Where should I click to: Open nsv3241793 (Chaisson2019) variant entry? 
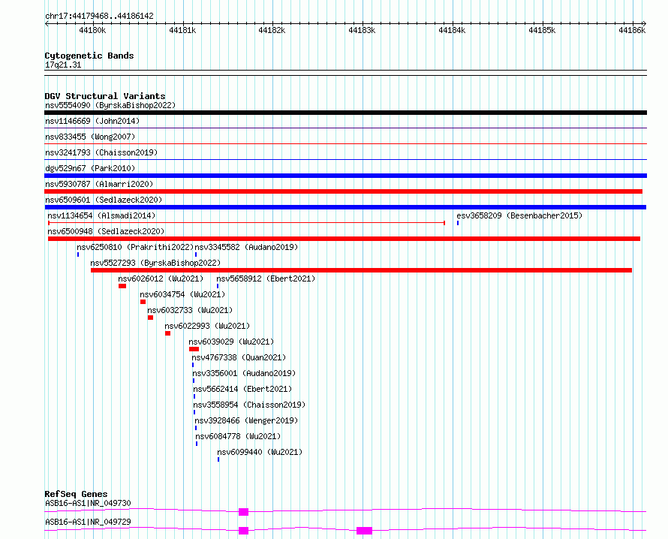[101, 152]
